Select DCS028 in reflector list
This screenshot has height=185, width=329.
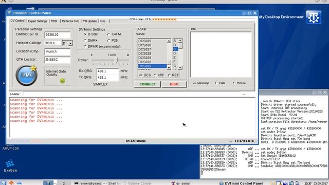(x=152, y=53)
